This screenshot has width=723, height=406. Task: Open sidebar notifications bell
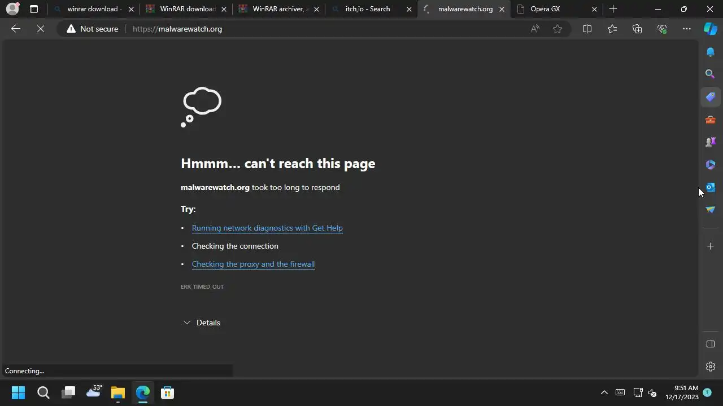[711, 52]
